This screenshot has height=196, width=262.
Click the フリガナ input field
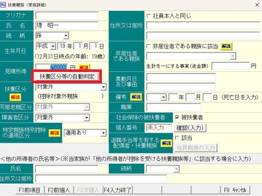[x=67, y=16]
